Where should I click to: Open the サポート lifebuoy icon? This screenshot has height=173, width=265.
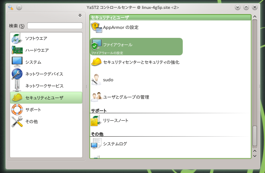pos(17,110)
